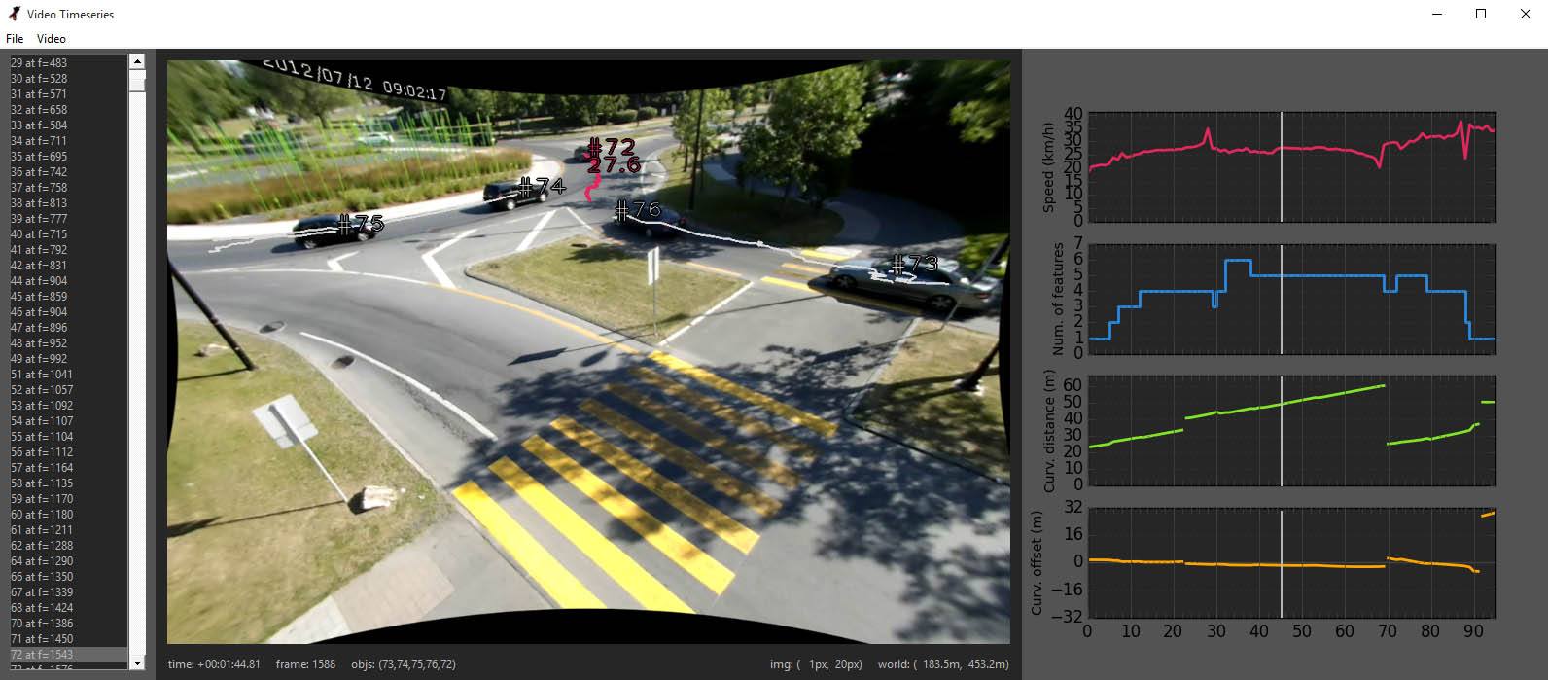Select list entry '64 at f=1290'
Viewport: 1548px width, 680px height.
68,561
